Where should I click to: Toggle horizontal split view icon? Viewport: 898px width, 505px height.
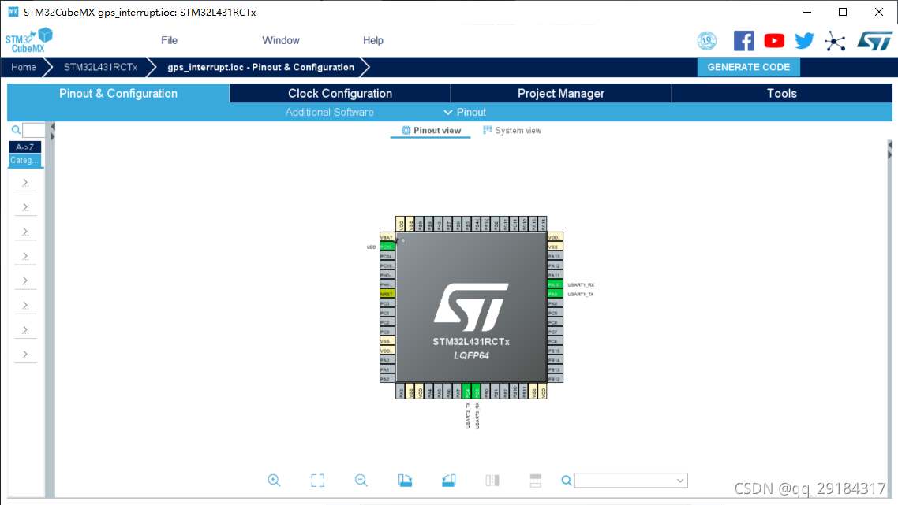[x=536, y=481]
